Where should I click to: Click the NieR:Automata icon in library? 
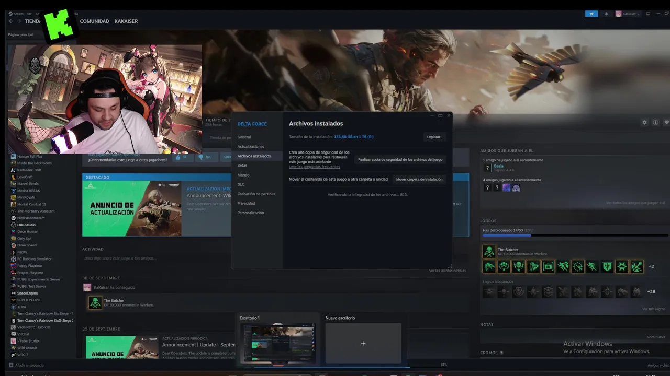(x=13, y=218)
